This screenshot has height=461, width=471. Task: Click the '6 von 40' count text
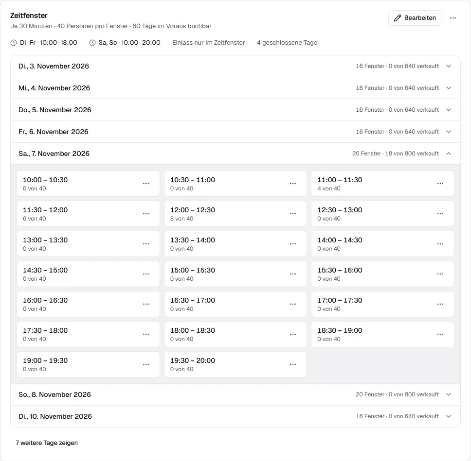(x=35, y=219)
